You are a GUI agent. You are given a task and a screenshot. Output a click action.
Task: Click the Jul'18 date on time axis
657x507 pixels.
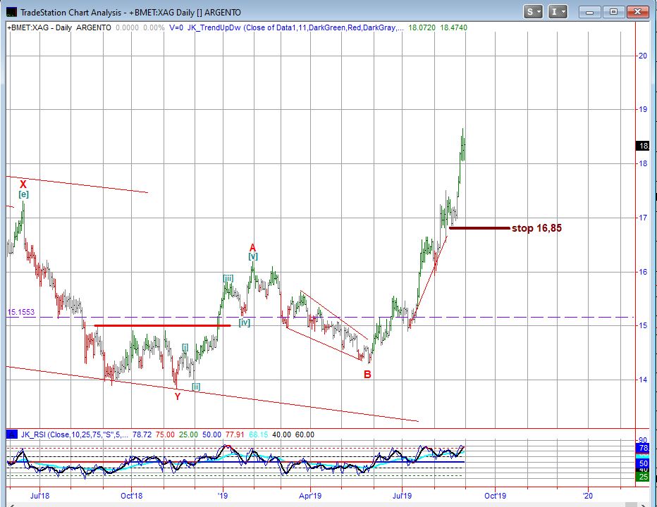(x=40, y=496)
